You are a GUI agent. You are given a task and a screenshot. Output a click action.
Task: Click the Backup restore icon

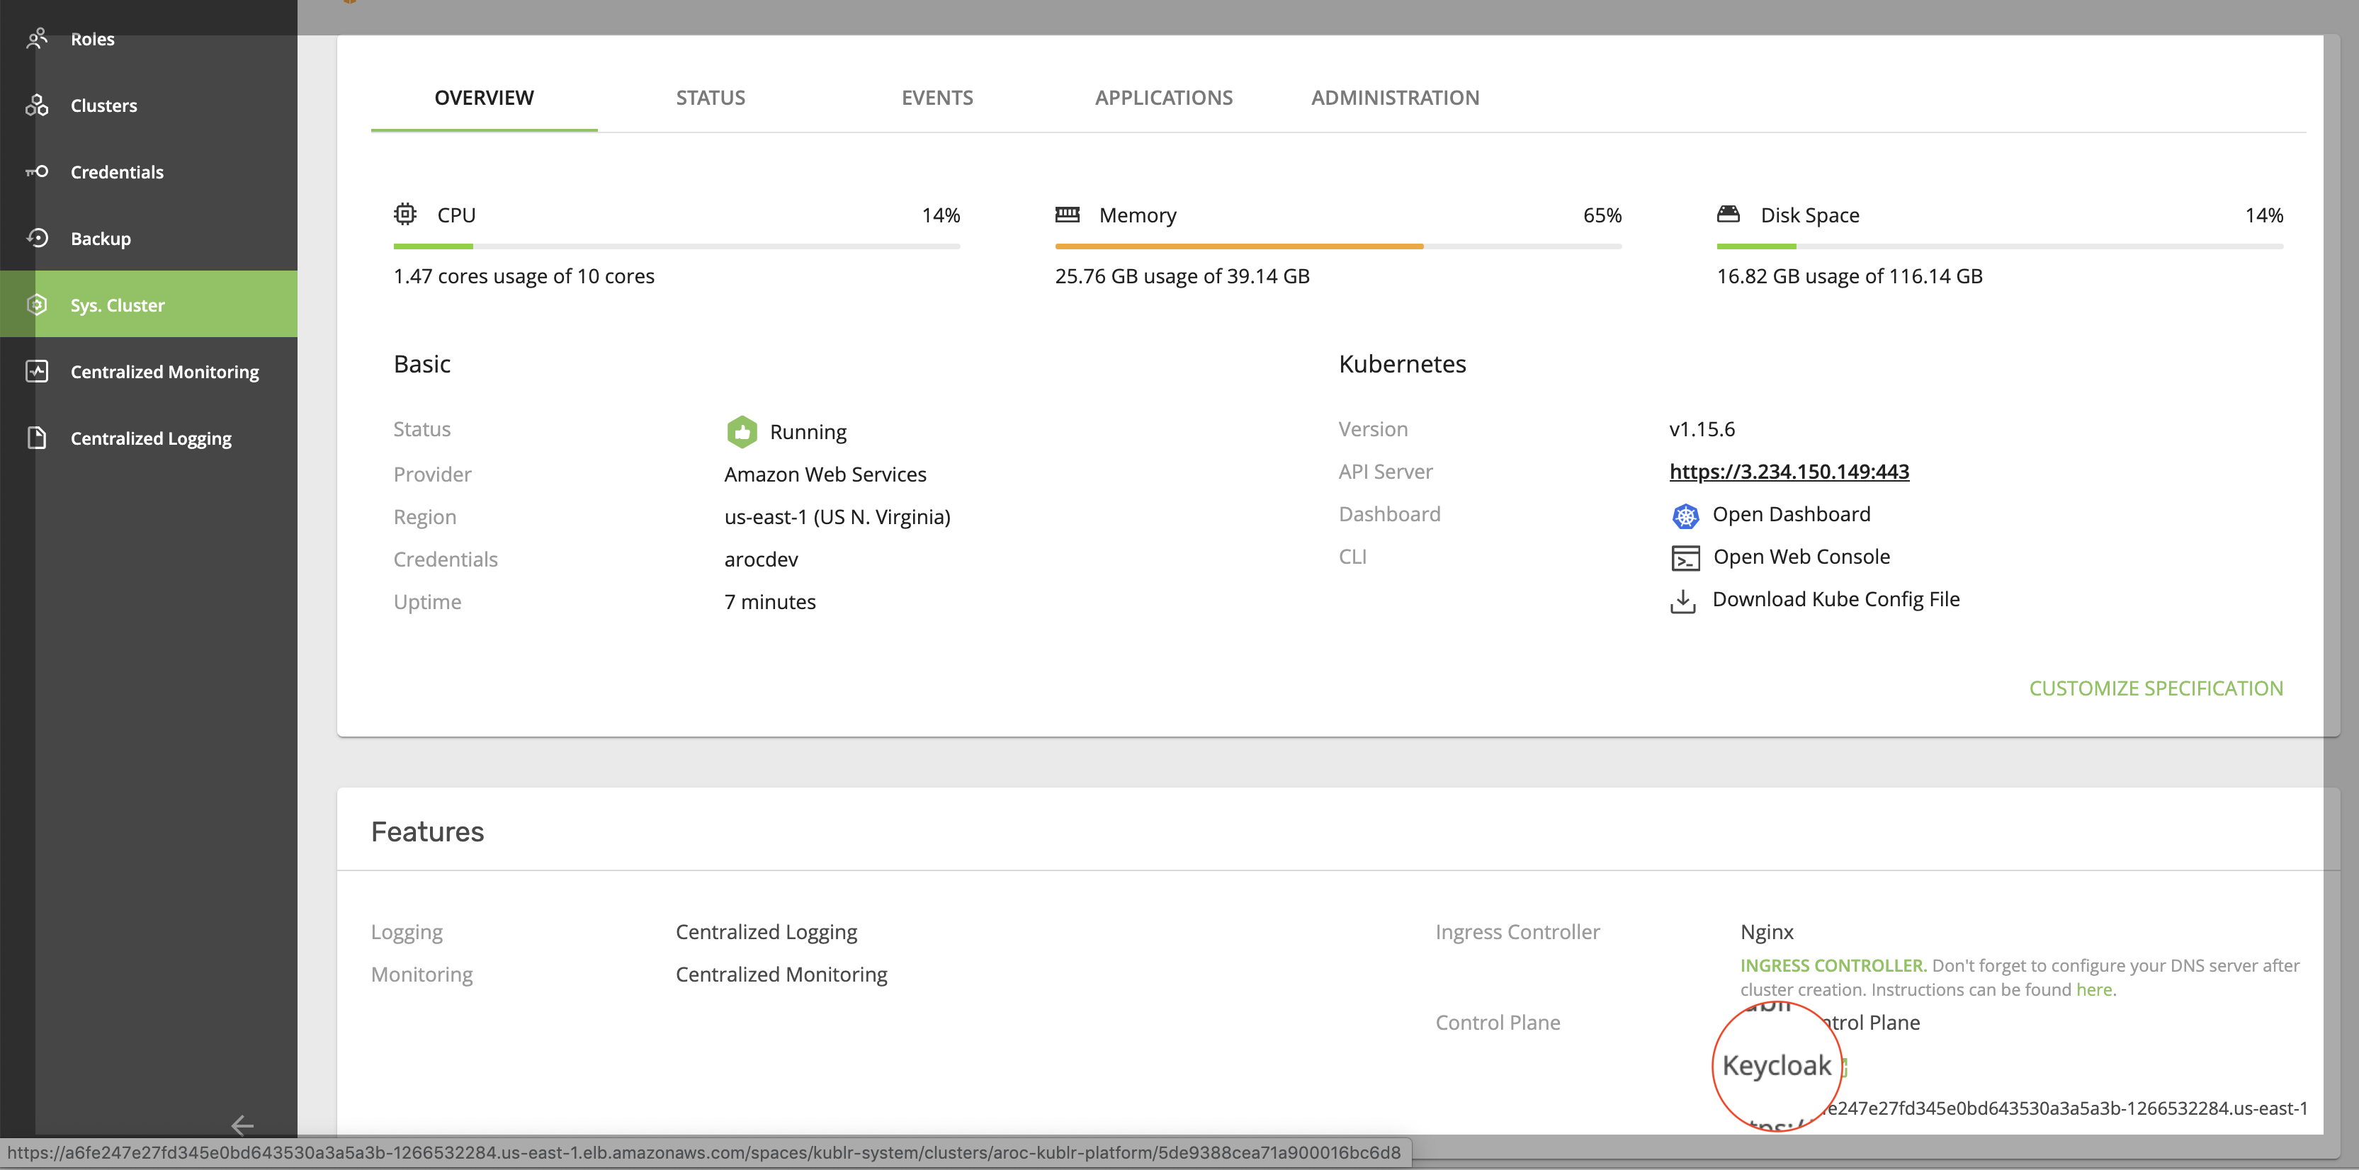coord(37,238)
